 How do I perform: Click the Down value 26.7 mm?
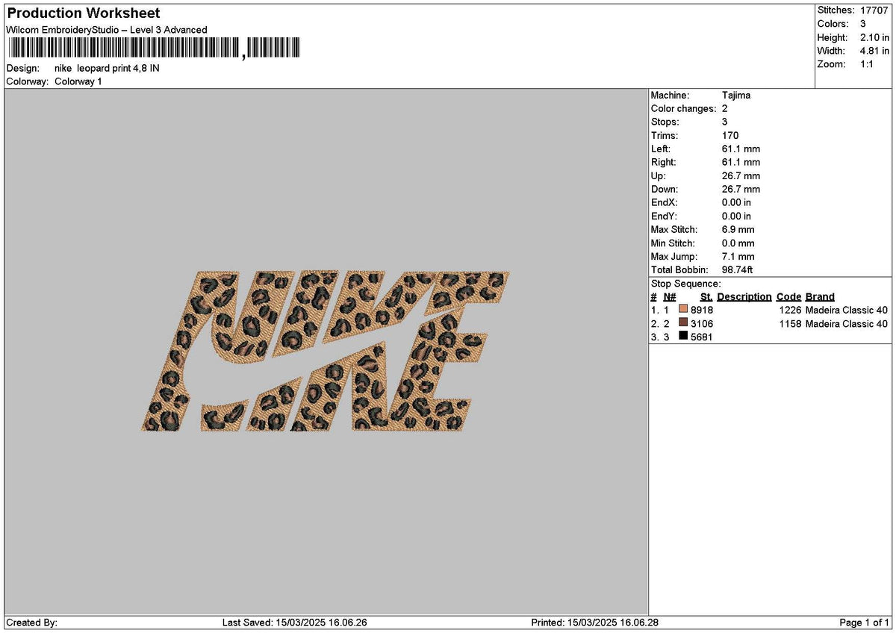741,189
